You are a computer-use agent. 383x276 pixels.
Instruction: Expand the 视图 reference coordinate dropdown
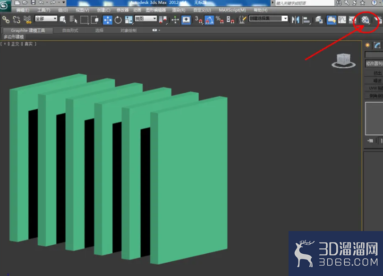[x=145, y=18]
